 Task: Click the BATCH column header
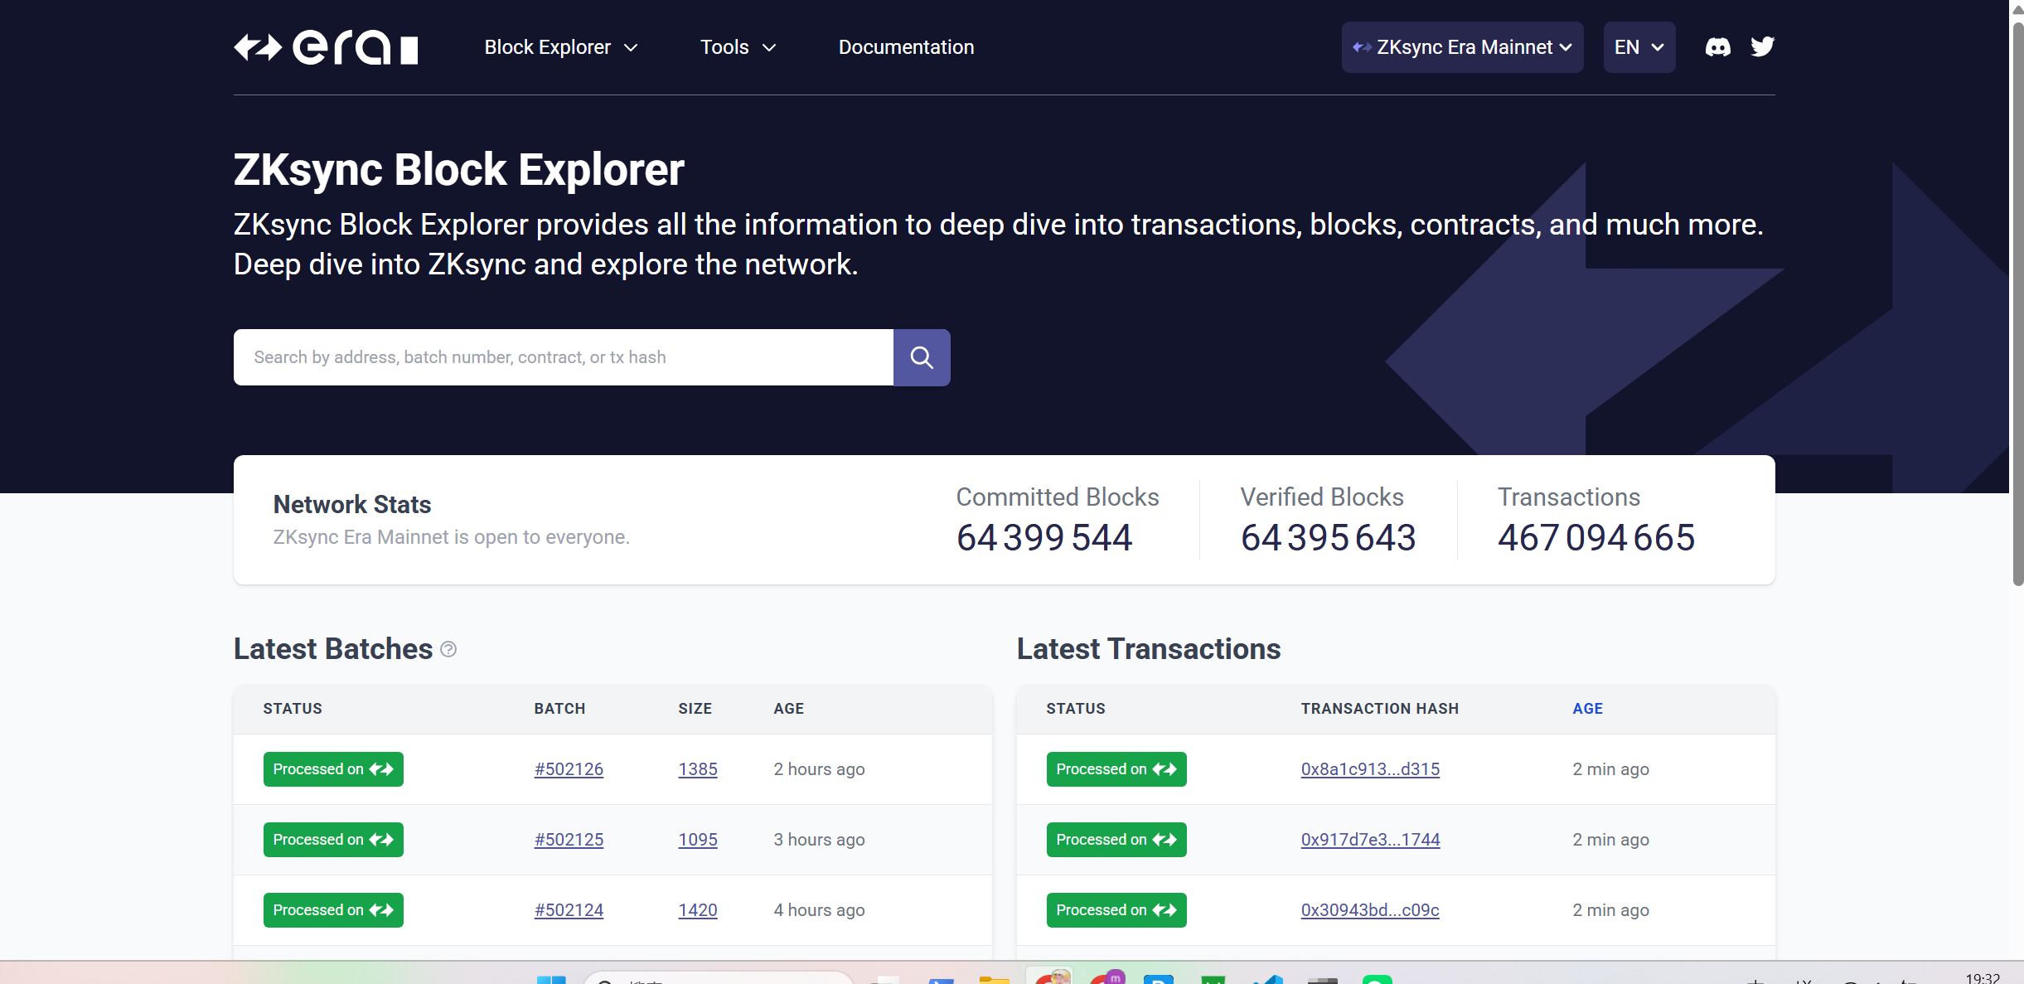pos(559,709)
